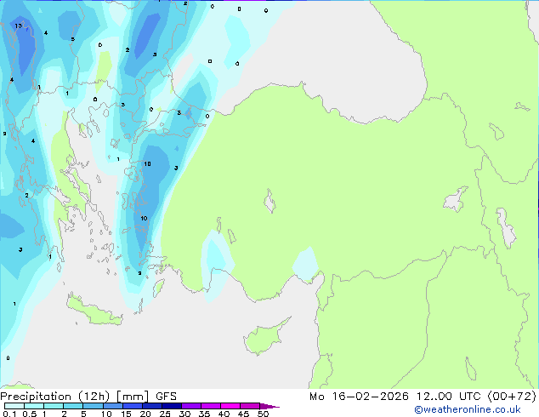Select the 1–2 mm legend color box

coord(54,406)
